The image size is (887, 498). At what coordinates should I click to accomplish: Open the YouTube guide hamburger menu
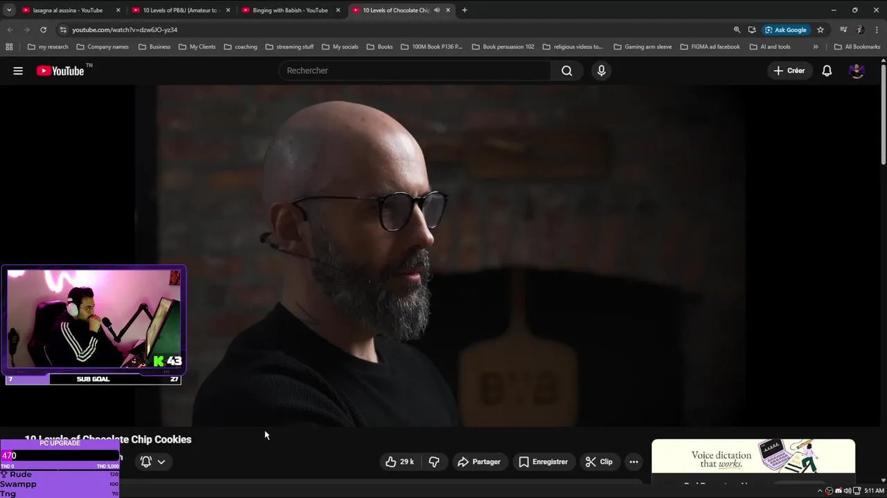coord(18,71)
